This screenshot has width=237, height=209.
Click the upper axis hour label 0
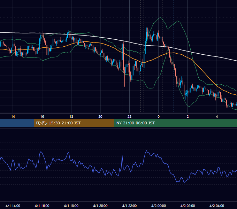[x=159, y=117]
